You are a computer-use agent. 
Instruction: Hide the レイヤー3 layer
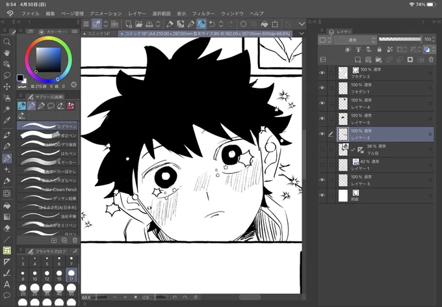tap(322, 180)
